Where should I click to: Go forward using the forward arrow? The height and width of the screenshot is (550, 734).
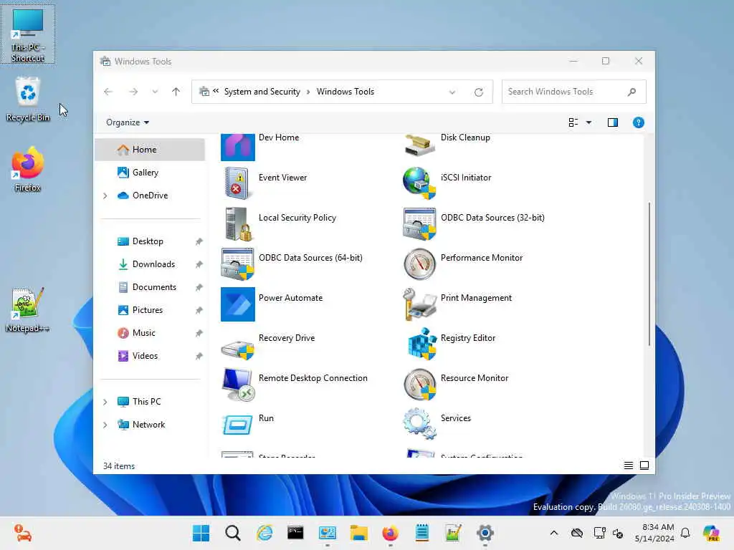point(133,92)
